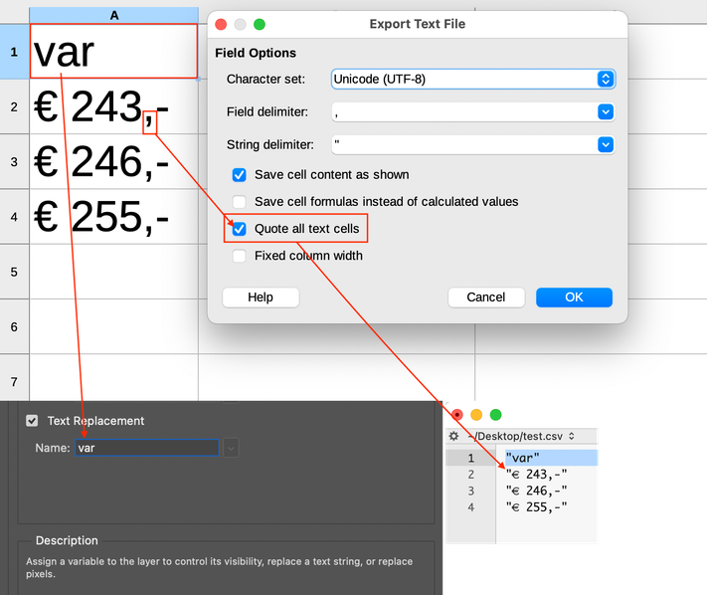Screen dimensions: 707x595
Task: Open the ~/Desktop/test.csv path selector
Action: pyautogui.click(x=521, y=436)
